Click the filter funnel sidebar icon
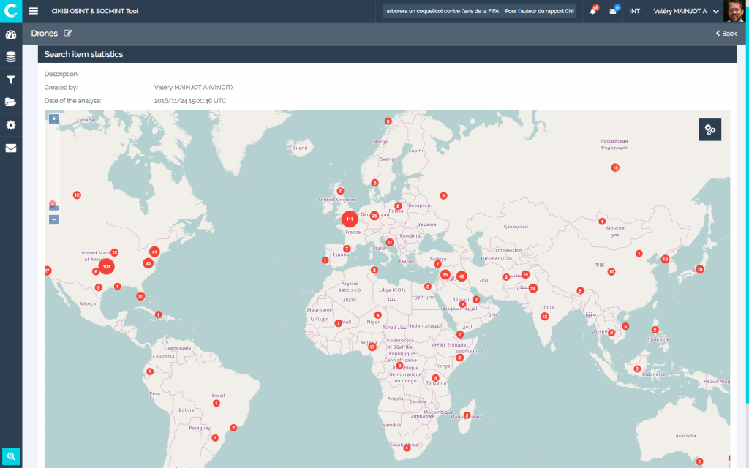The image size is (749, 468). tap(10, 80)
